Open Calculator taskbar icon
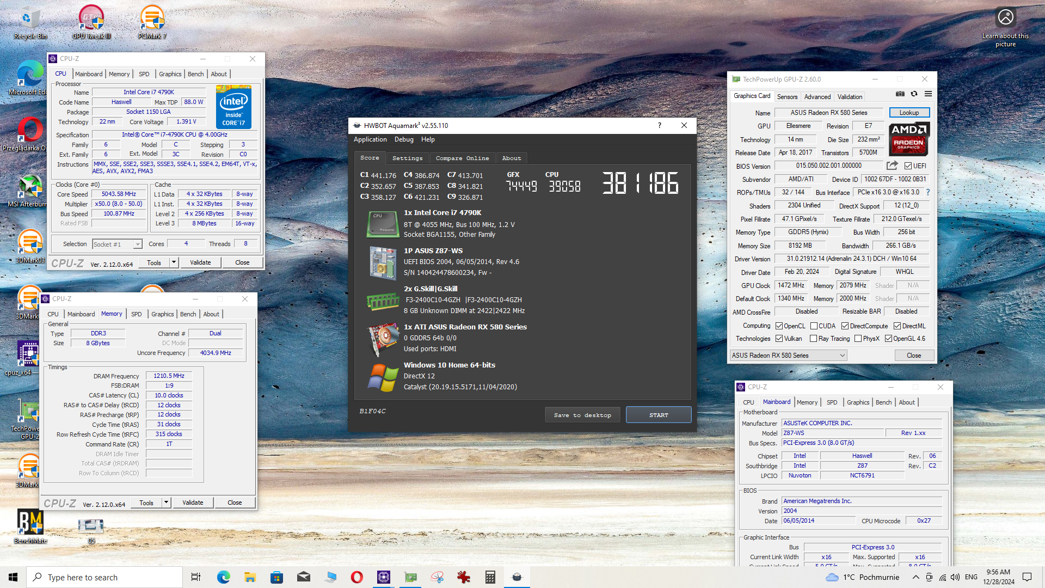This screenshot has width=1045, height=588. [490, 577]
